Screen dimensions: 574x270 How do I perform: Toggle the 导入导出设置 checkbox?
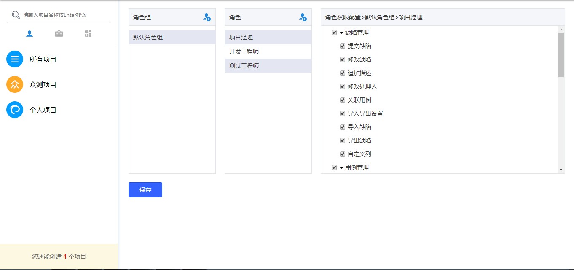click(343, 113)
